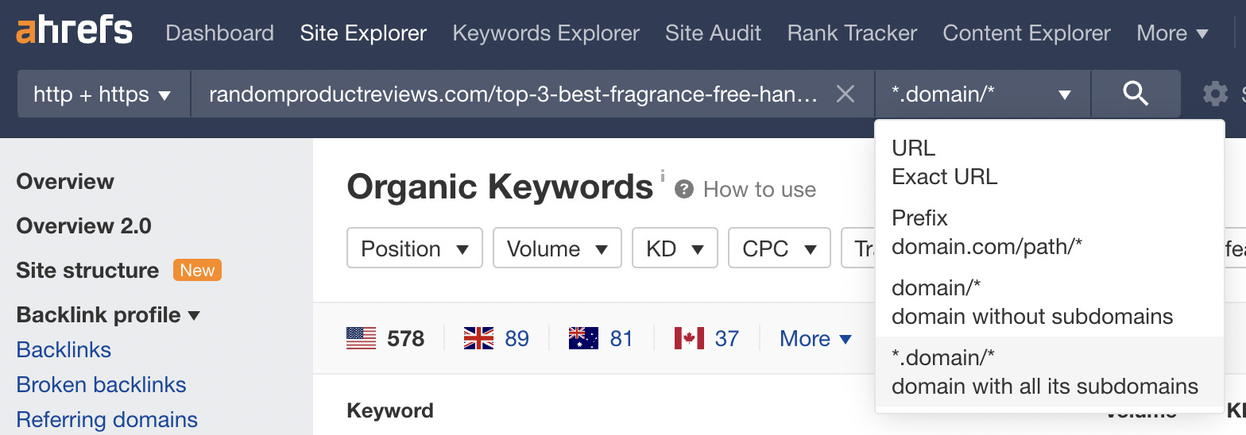Select the United States flag 578
Image resolution: width=1246 pixels, height=435 pixels.
point(385,339)
